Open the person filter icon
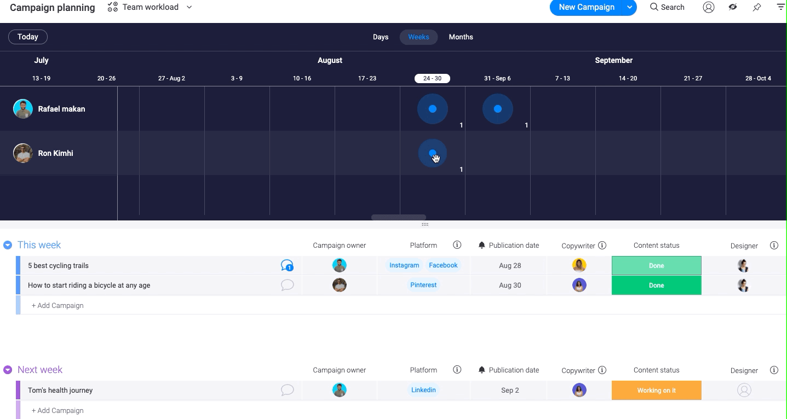This screenshot has height=419, width=787. 709,7
